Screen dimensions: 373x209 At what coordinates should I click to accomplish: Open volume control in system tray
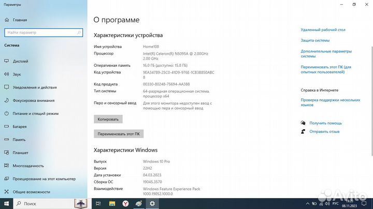coord(327,204)
